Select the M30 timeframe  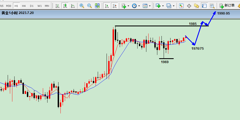coord(9,6)
